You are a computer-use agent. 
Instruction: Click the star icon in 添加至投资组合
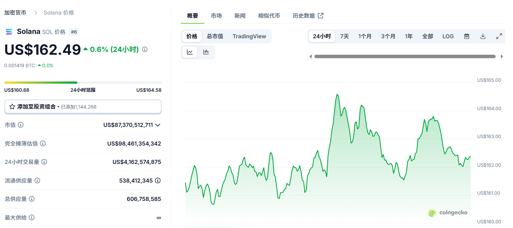click(x=12, y=107)
